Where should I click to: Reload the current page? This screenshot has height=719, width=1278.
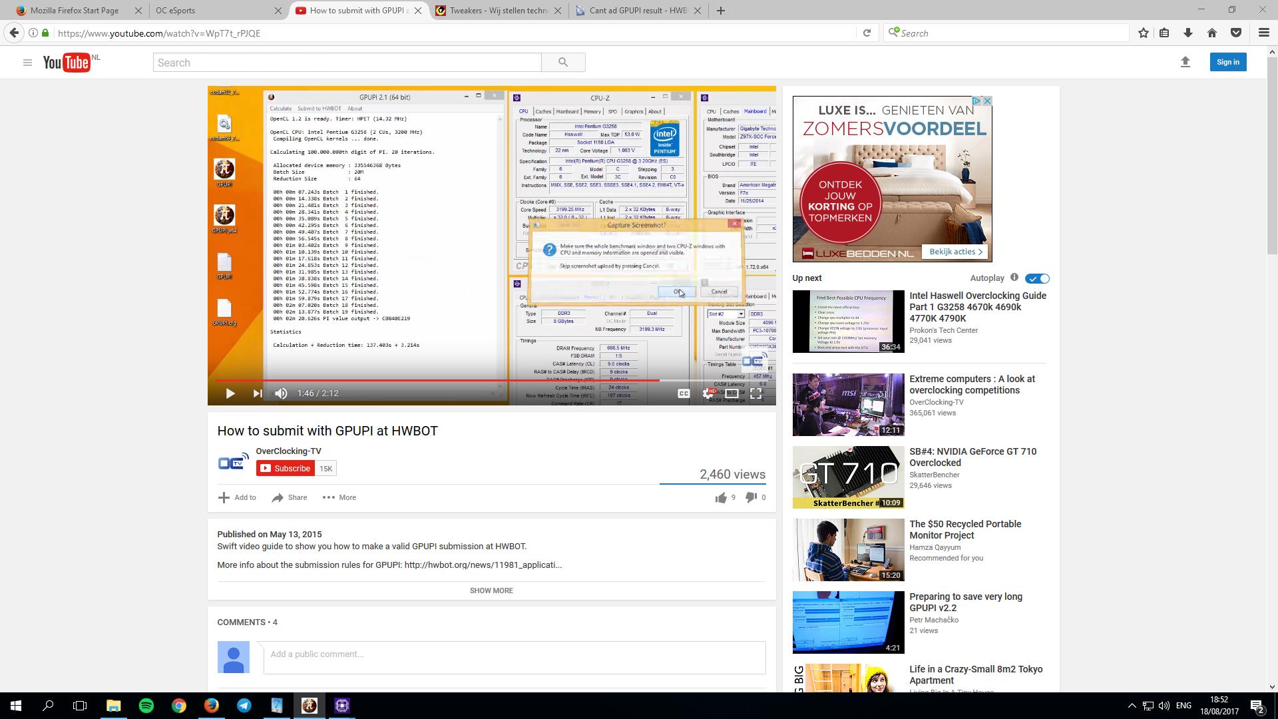867,33
